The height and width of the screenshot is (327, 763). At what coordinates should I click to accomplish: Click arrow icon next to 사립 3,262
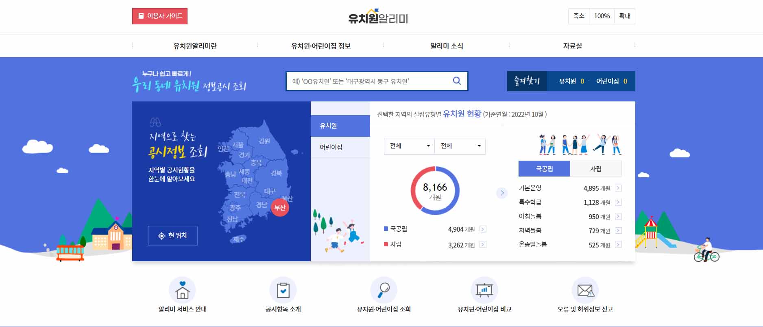(x=483, y=245)
